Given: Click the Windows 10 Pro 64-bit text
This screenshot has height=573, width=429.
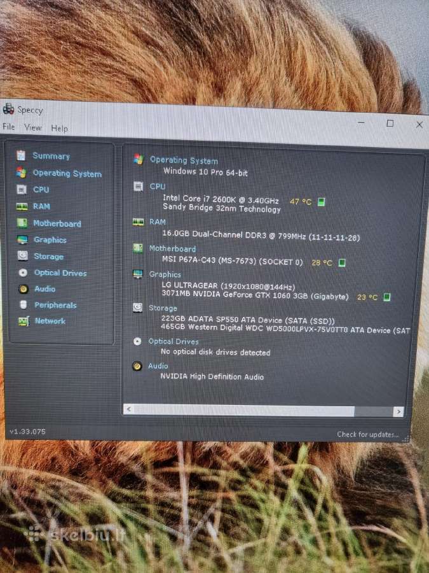Looking at the screenshot, I should tap(205, 171).
